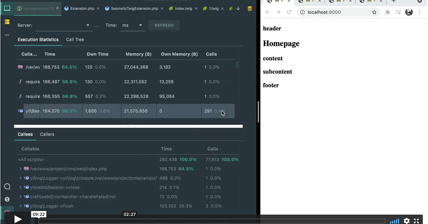Open the Time units ms dropdown
Image resolution: width=428 pixels, height=224 pixels.
[140, 25]
